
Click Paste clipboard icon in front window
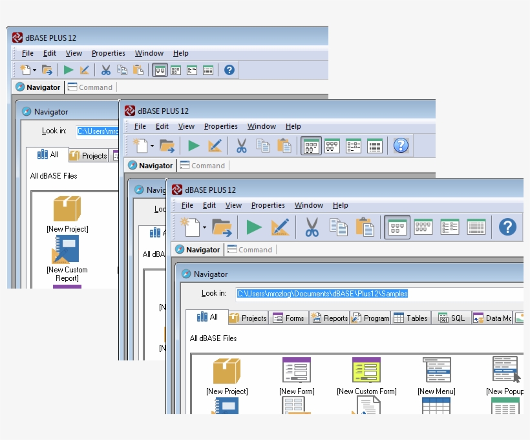[x=365, y=226]
